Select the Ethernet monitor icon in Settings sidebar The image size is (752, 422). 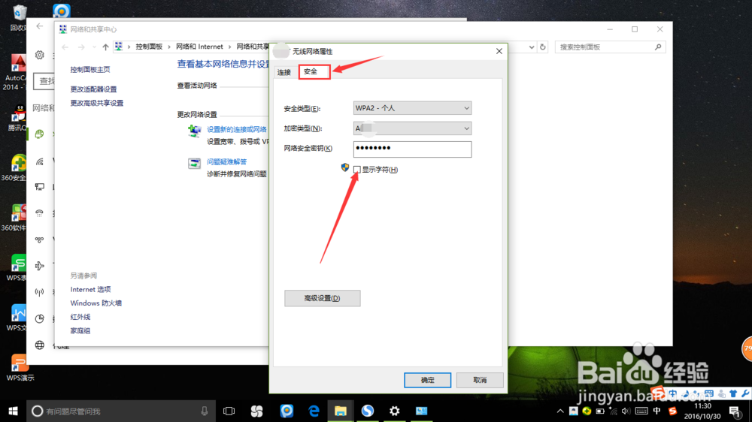(x=39, y=187)
